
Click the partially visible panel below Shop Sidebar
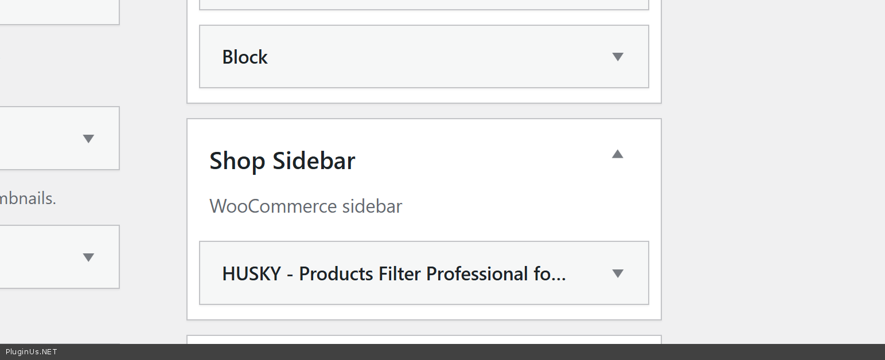click(424, 339)
